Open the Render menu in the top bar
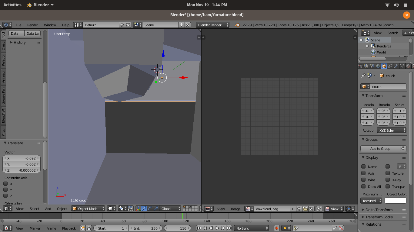Viewport: 414px width, 232px height. (32, 25)
